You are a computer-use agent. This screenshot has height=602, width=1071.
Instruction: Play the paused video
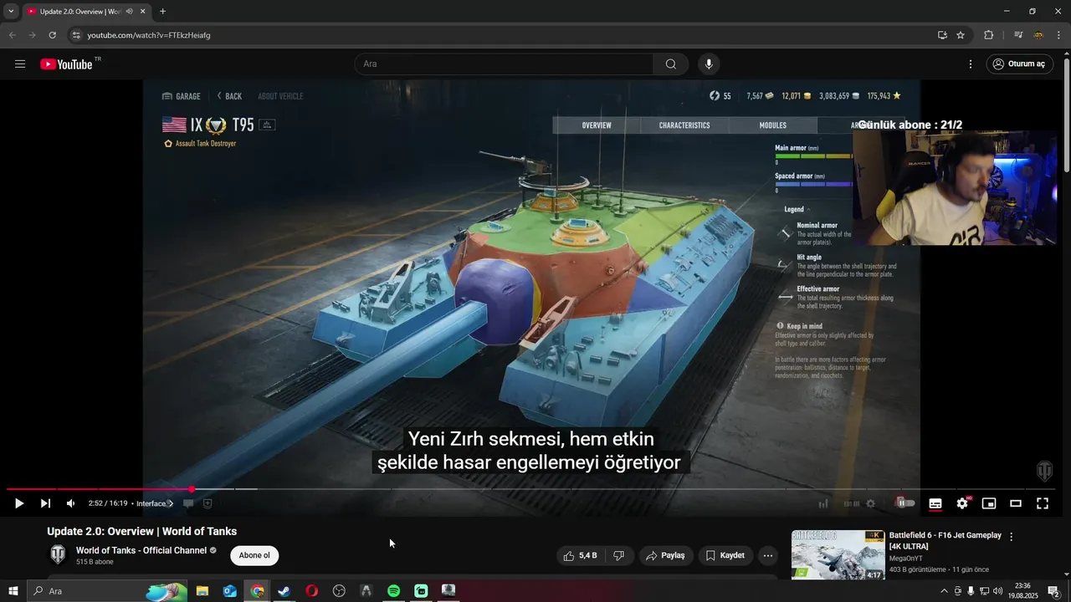point(18,503)
